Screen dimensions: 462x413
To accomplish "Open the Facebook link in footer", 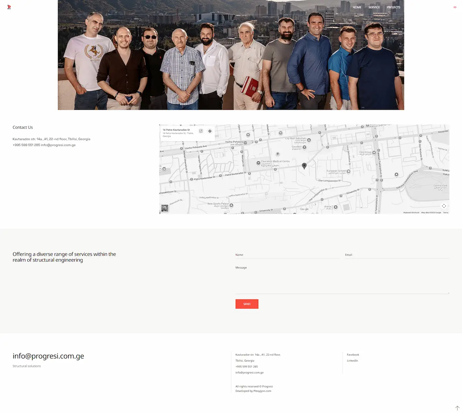I will (353, 355).
